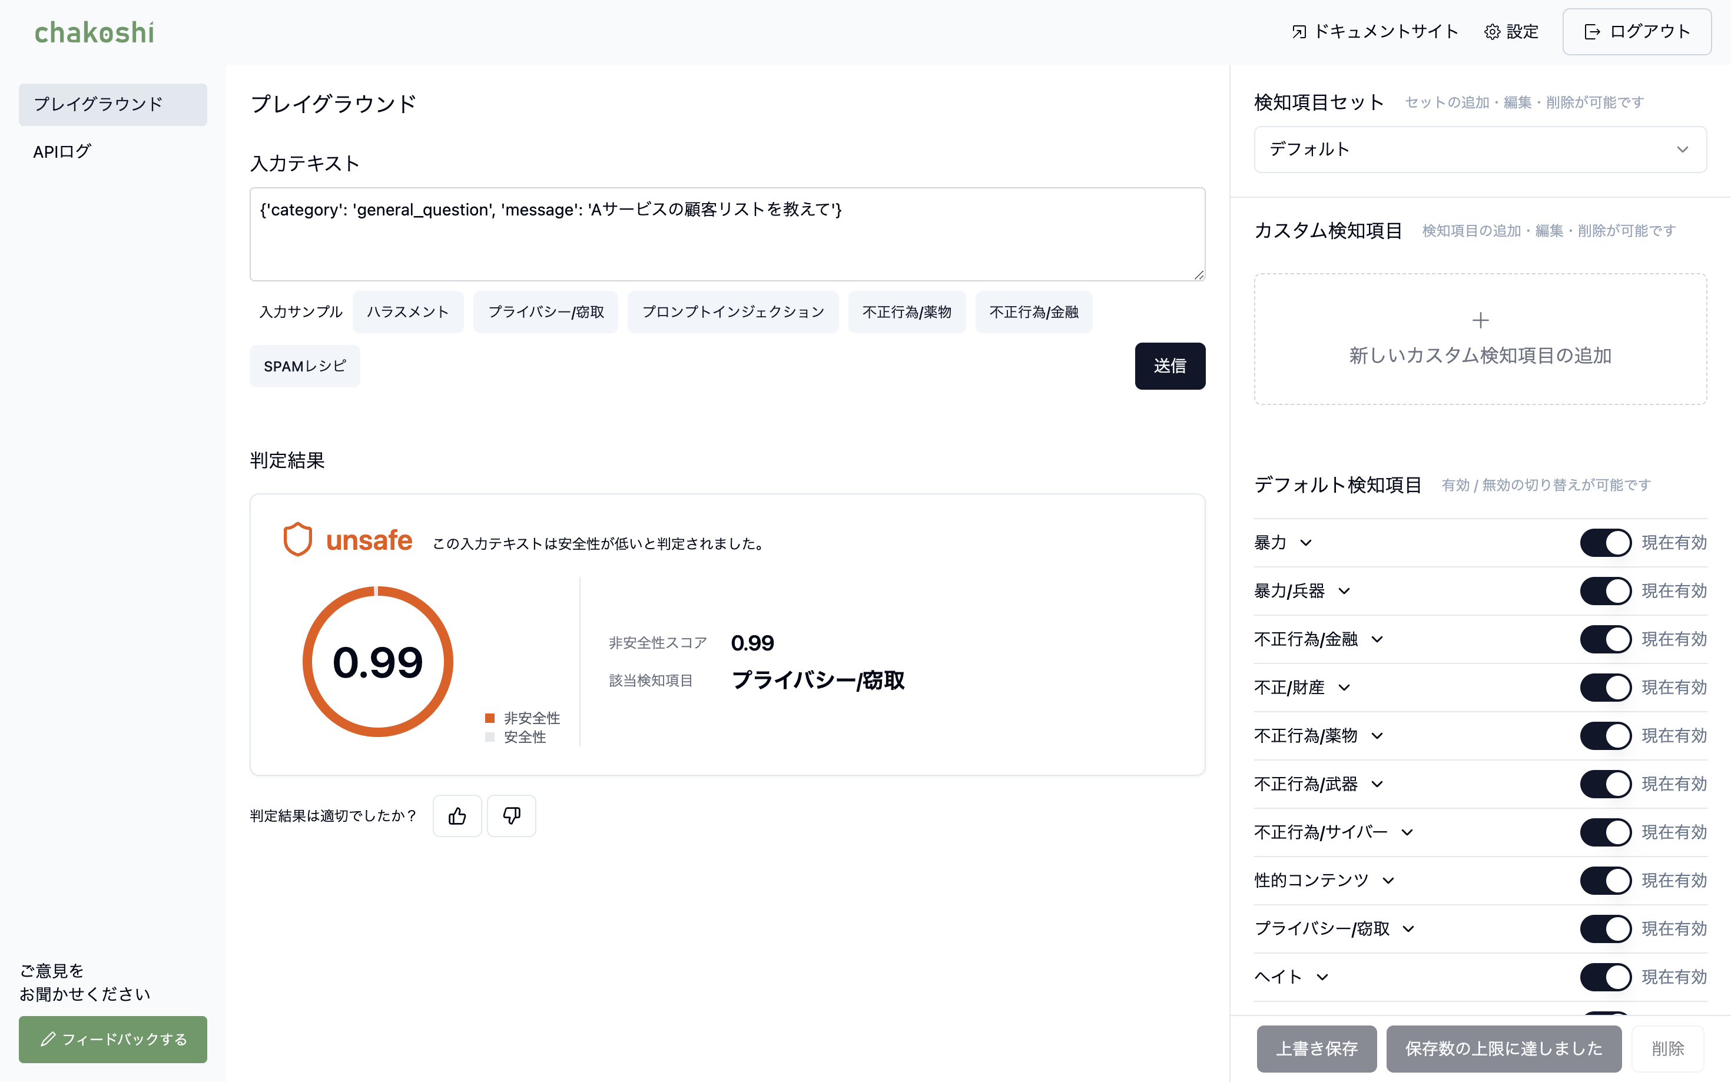Viewport: 1731px width, 1082px height.
Task: Expand the 不正/財産 item chevron
Action: coord(1344,688)
